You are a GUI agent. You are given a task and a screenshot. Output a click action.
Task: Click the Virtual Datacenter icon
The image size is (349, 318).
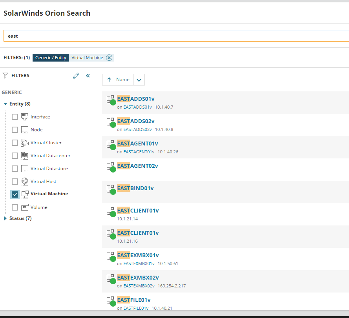pos(25,156)
